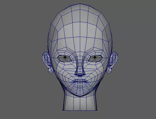Select the right eyeball mesh in viewport
Viewport: 156px width, 119px height.
tap(95, 58)
